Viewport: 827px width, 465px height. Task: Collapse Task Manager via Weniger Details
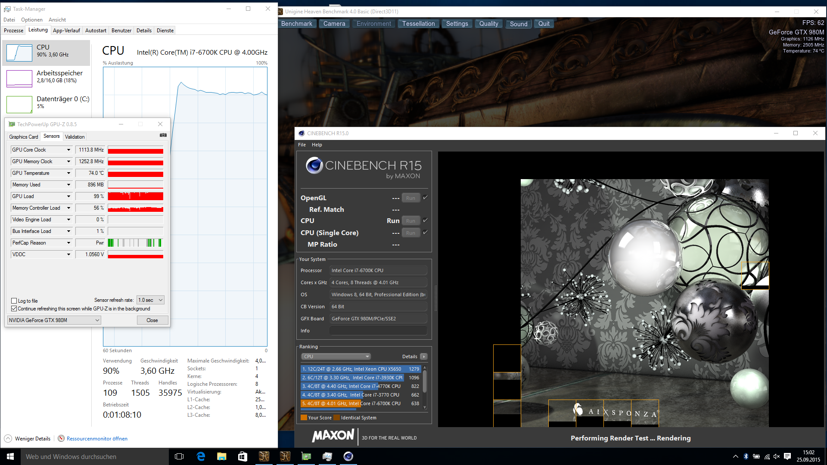click(x=28, y=439)
